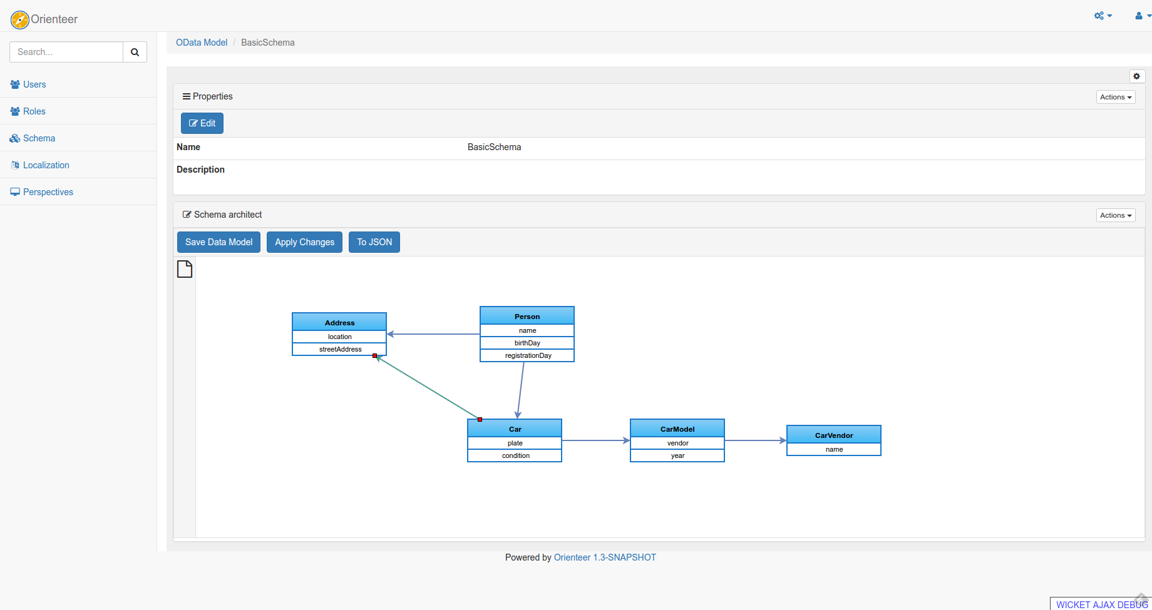Click inside the Search input field
1152x610 pixels.
coord(66,51)
